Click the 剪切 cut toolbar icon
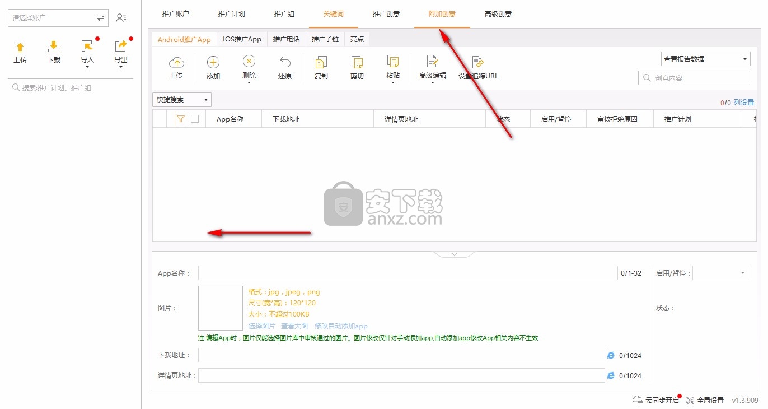768x409 pixels. [357, 62]
